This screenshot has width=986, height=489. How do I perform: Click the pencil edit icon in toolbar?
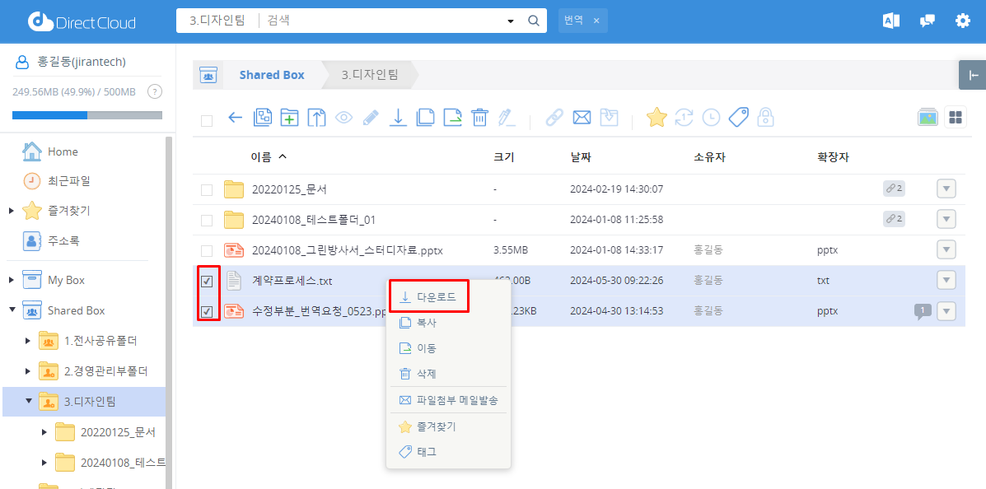371,118
